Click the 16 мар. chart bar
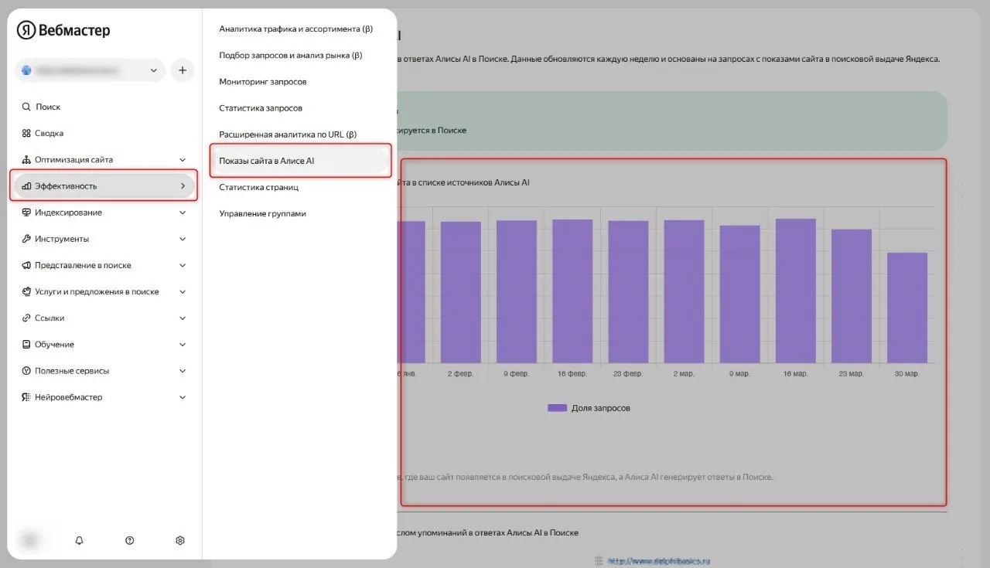This screenshot has height=568, width=990. click(x=796, y=291)
